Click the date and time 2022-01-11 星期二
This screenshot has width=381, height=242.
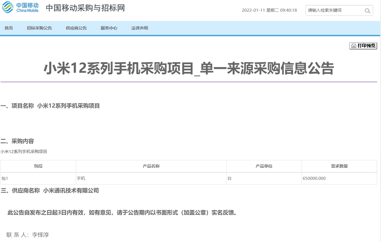click(x=269, y=10)
